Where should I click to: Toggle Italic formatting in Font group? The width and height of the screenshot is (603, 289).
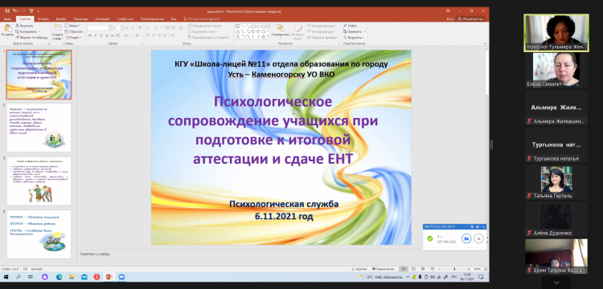(x=96, y=35)
